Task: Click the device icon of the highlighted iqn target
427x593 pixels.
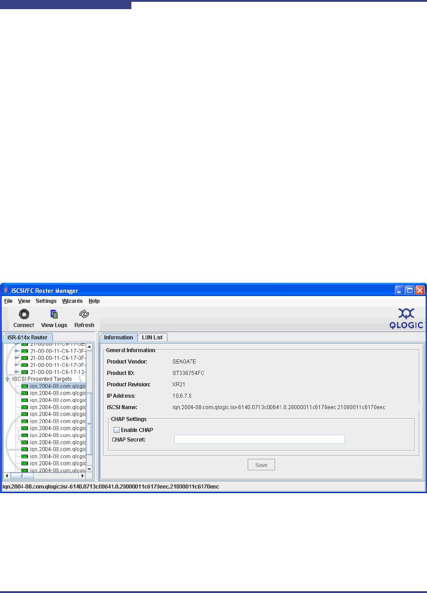Action: [x=25, y=386]
